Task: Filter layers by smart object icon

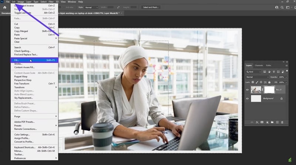Action: pos(283,72)
